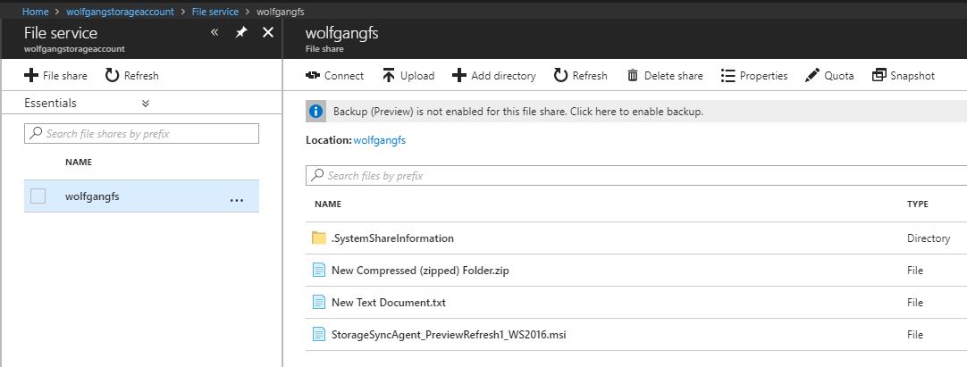967x367 pixels.
Task: Go to Home in the breadcrumb
Action: click(35, 13)
